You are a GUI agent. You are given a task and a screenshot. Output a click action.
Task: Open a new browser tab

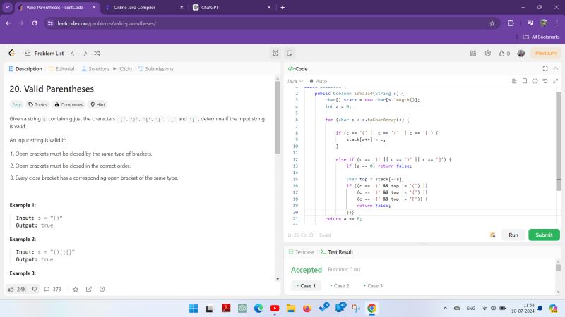(x=282, y=7)
